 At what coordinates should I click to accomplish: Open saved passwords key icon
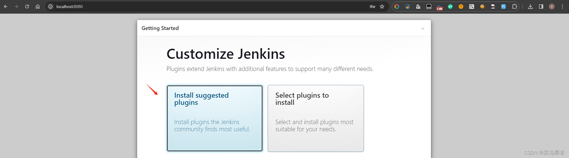(373, 7)
